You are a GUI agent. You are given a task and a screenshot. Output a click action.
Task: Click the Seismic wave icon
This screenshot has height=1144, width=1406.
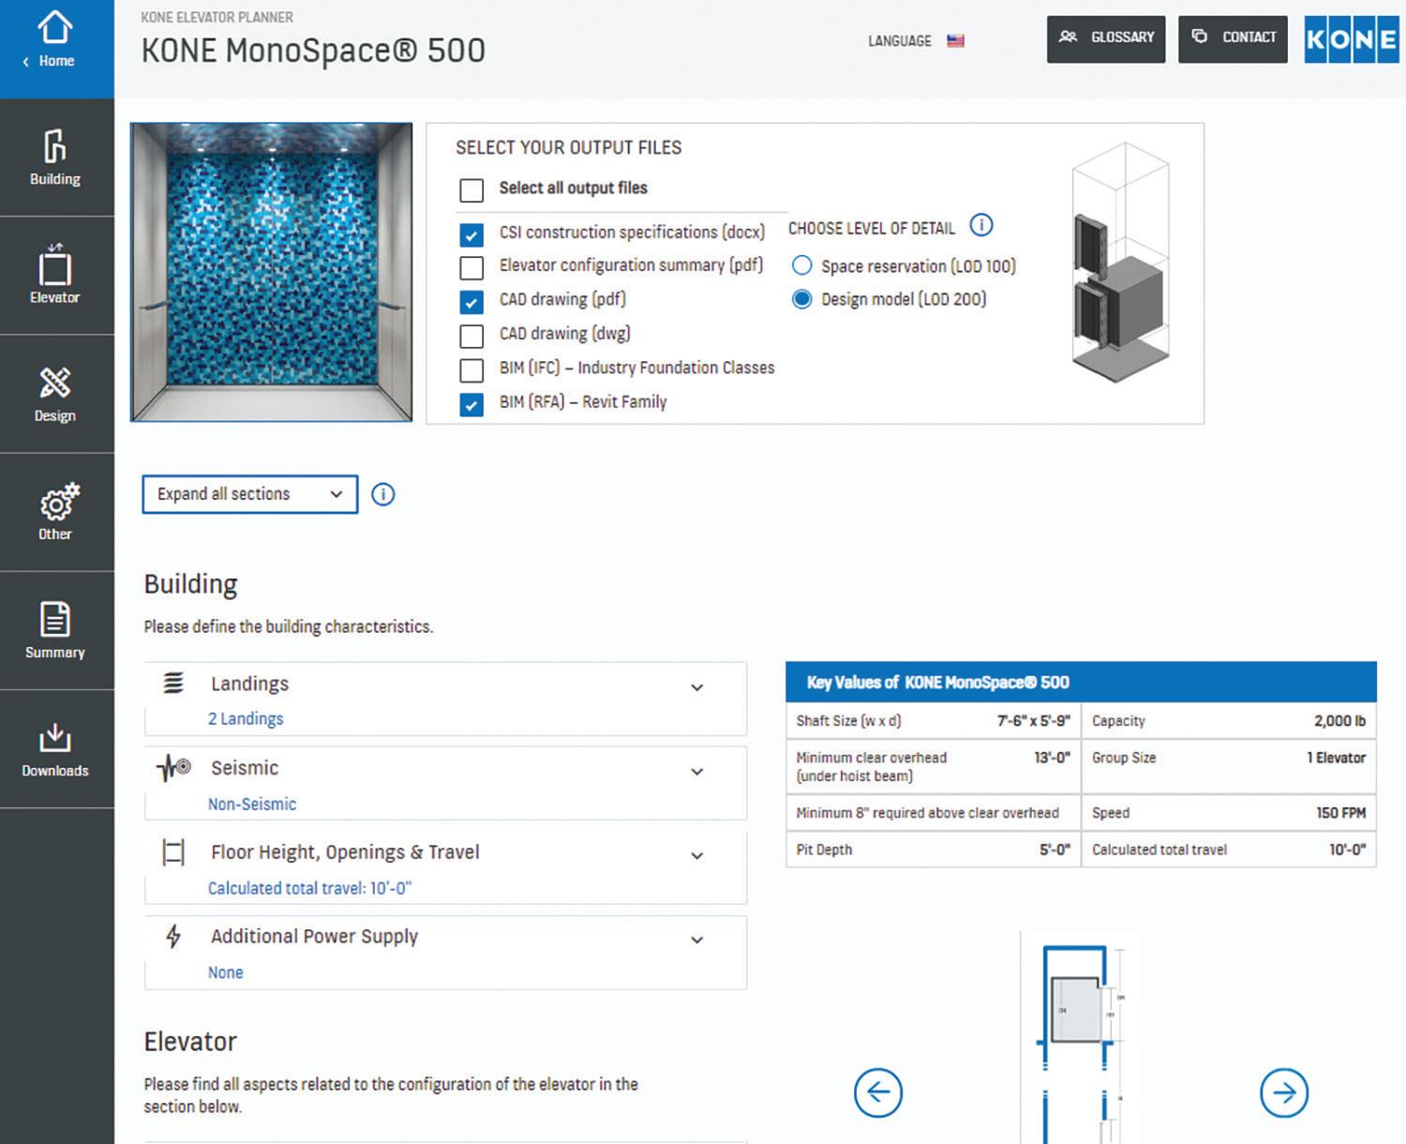tap(174, 768)
